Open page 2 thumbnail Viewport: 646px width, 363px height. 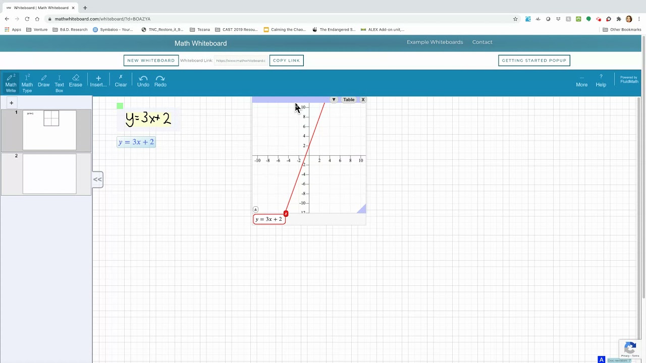pyautogui.click(x=49, y=174)
